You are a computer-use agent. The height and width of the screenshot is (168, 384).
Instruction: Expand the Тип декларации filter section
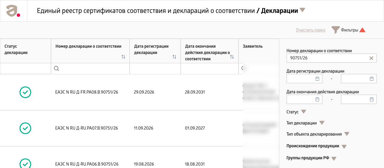pyautogui.click(x=322, y=123)
